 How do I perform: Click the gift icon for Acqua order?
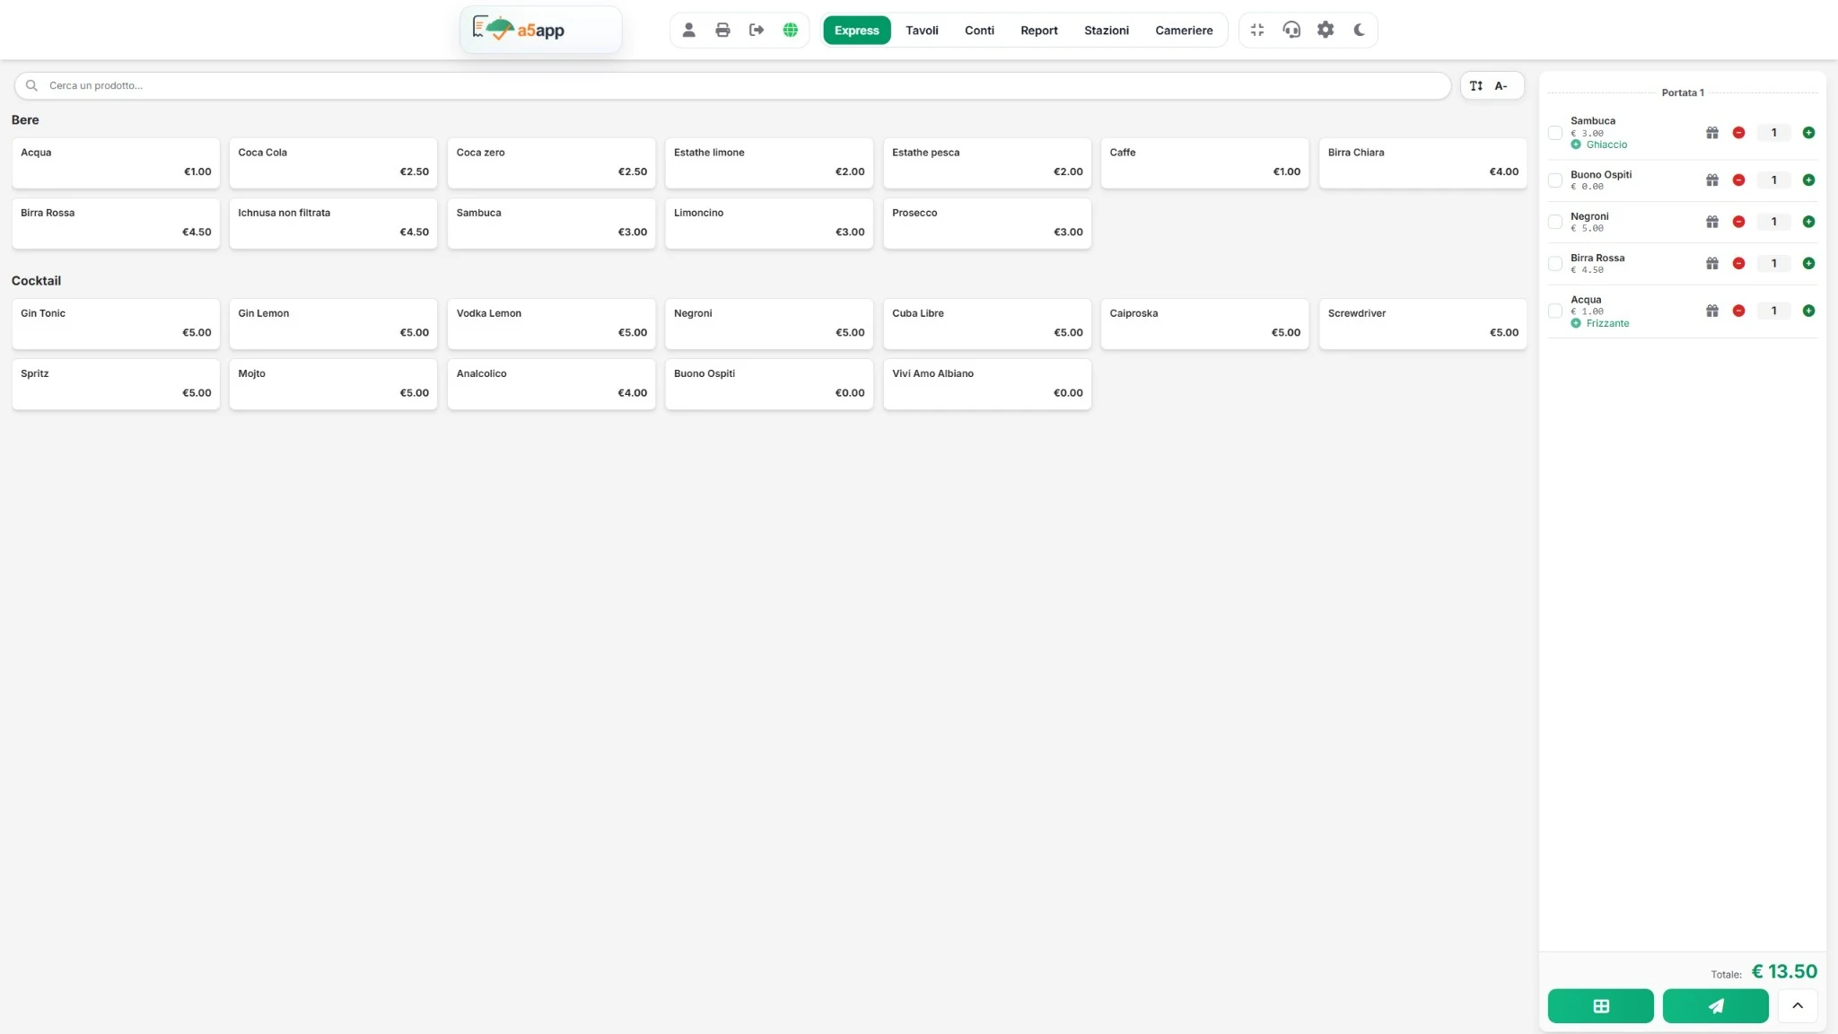click(x=1712, y=311)
